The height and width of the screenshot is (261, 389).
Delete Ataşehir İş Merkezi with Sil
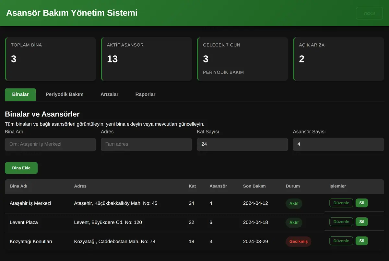[362, 203]
